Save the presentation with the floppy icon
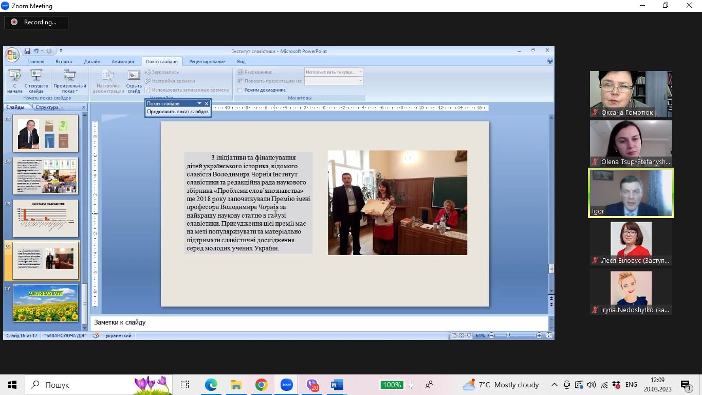Screen dimensions: 702x395 [27, 51]
